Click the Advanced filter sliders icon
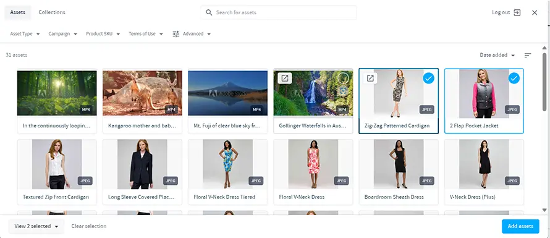Image resolution: width=550 pixels, height=238 pixels. [x=176, y=34]
